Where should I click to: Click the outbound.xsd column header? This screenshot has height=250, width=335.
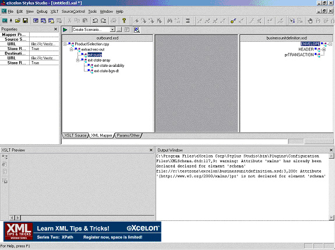pos(107,38)
